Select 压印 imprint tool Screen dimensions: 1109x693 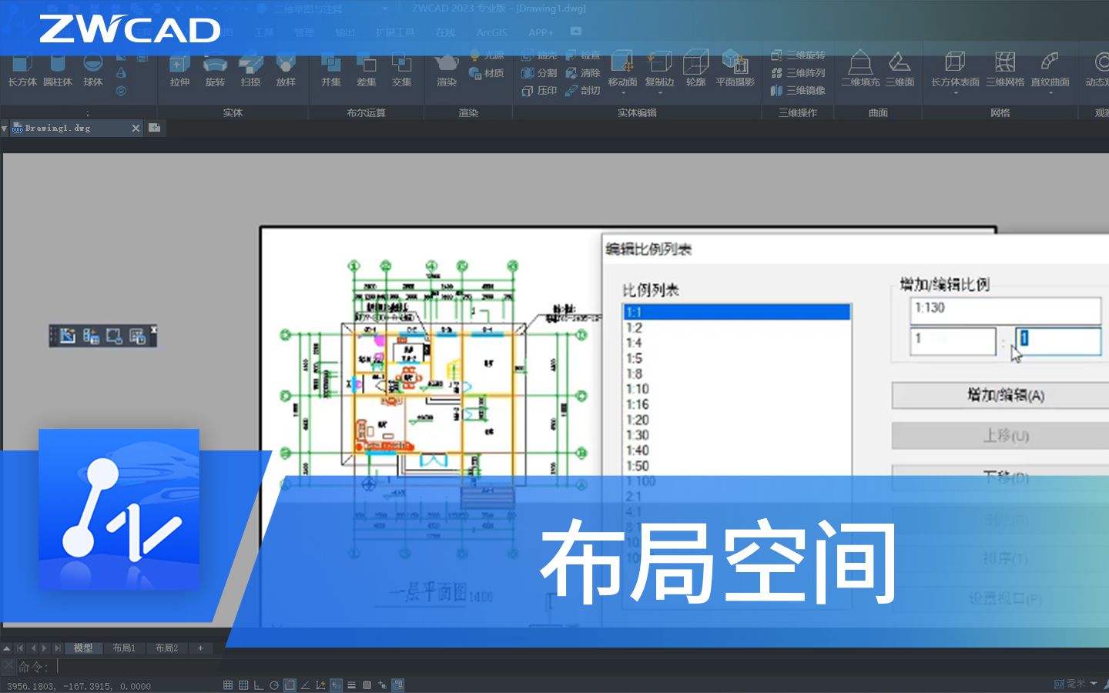tap(539, 91)
